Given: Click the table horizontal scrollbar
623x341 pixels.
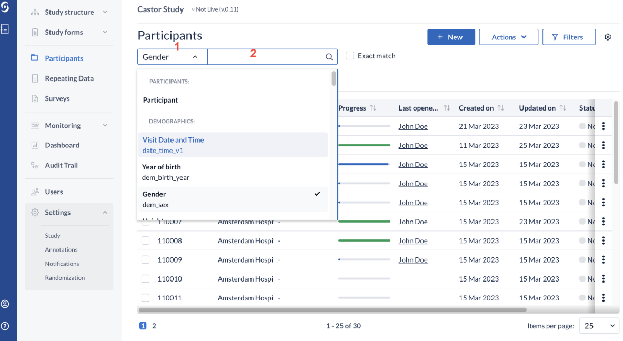Looking at the screenshot, I should (332, 309).
